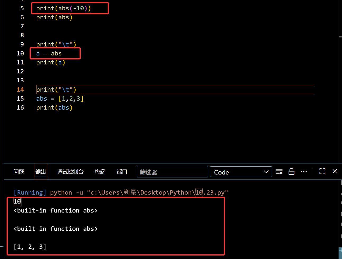Select line number 15 in the gutter
Image resolution: width=342 pixels, height=259 pixels.
point(20,99)
